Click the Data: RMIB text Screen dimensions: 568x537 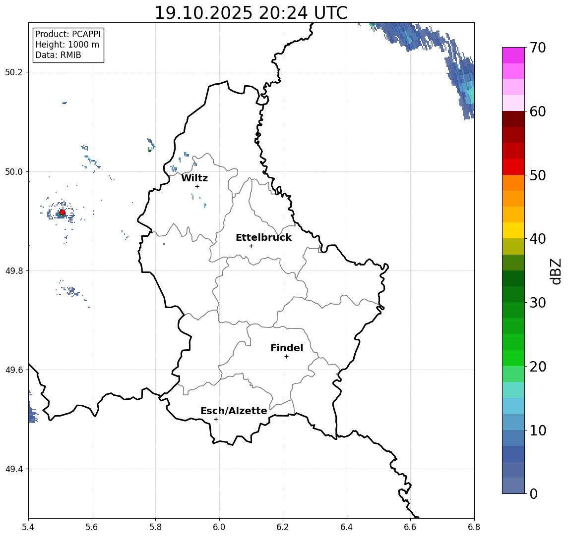(x=59, y=55)
